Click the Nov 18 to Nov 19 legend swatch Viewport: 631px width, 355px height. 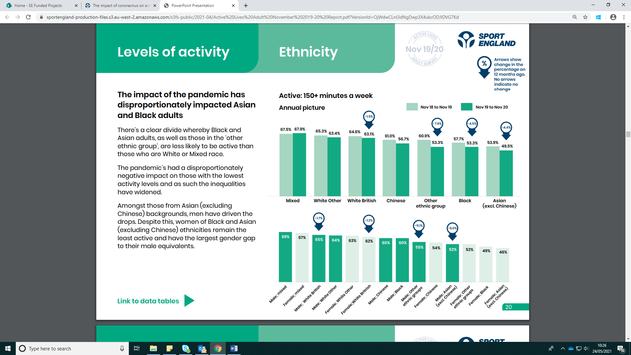coord(412,107)
